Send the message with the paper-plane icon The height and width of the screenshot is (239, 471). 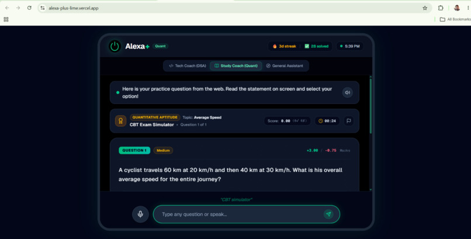(328, 214)
